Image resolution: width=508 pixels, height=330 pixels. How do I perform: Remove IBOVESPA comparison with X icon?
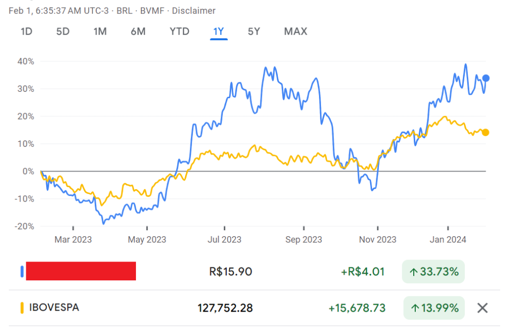482,308
